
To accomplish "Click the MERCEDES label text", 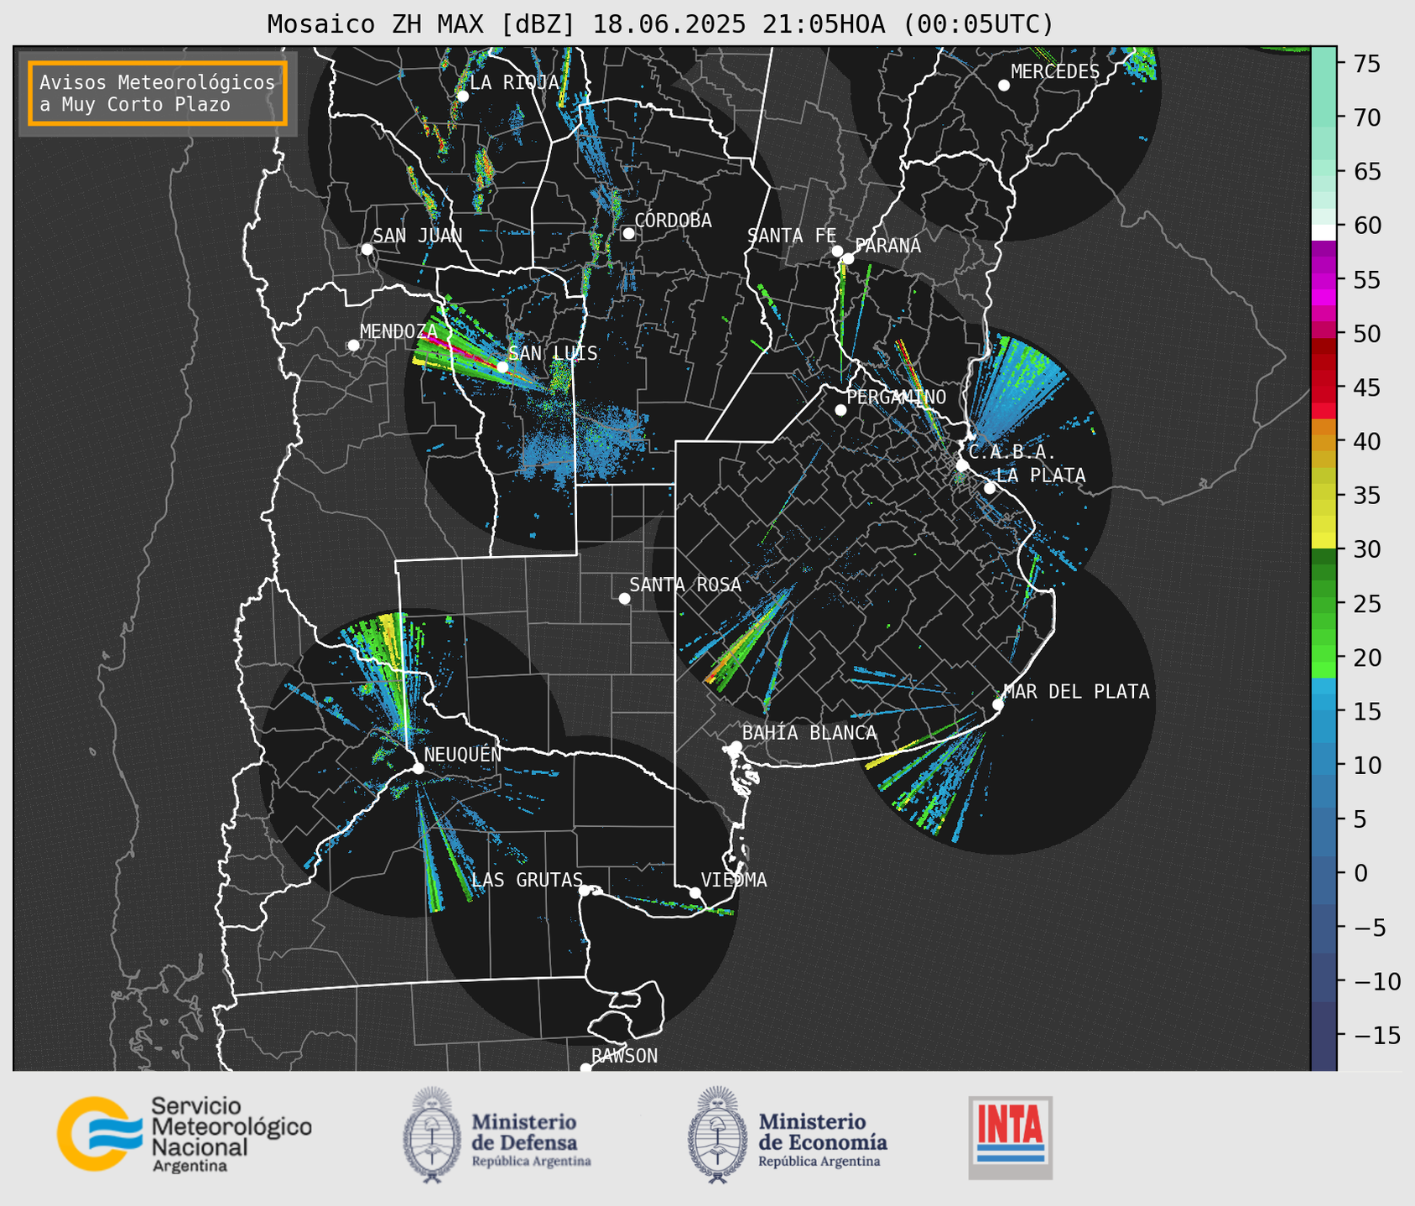I will tap(1055, 72).
